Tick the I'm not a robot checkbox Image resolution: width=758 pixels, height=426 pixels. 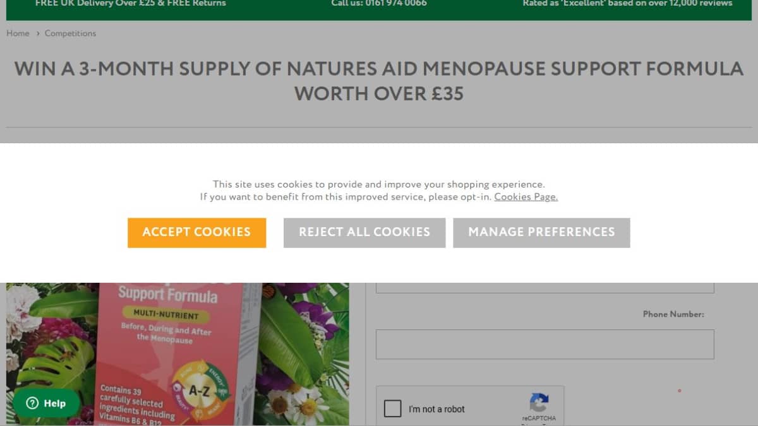click(393, 409)
